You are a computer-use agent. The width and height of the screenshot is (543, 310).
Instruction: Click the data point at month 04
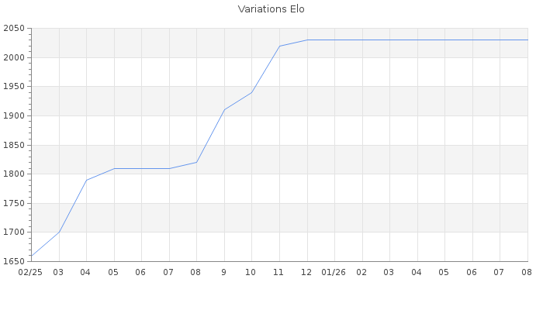87,180
